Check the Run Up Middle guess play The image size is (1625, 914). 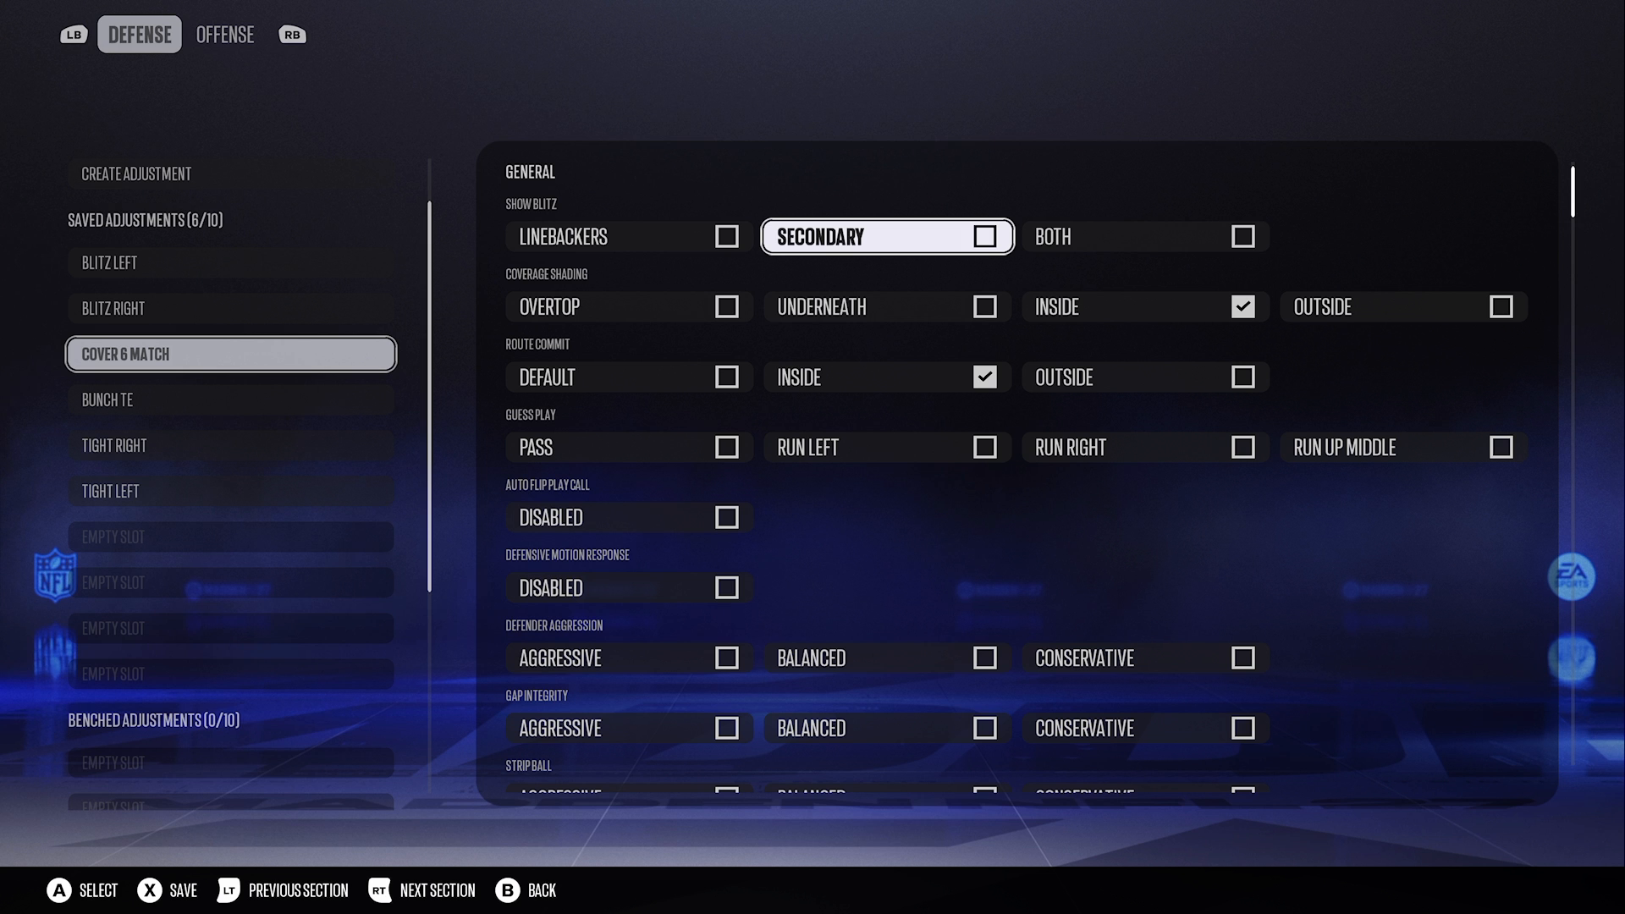pos(1501,447)
